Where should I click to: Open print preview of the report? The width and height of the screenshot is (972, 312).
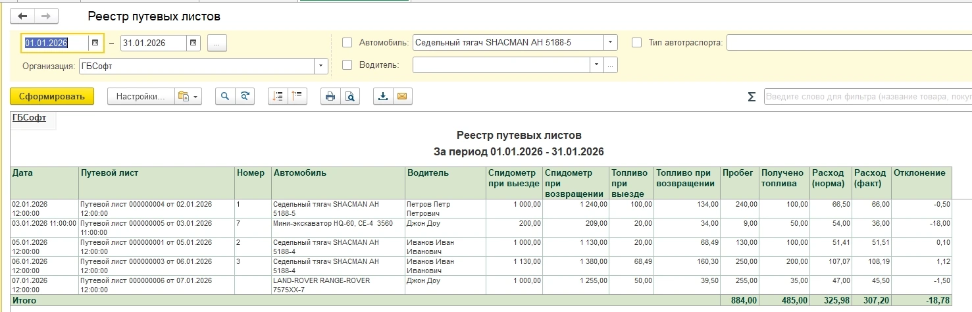coord(350,96)
